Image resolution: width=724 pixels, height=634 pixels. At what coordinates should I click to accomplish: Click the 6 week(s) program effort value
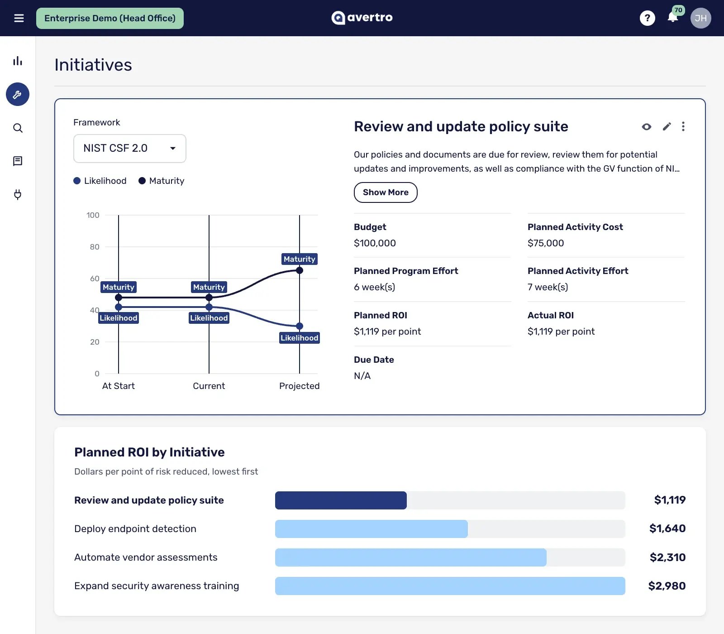[x=374, y=287]
